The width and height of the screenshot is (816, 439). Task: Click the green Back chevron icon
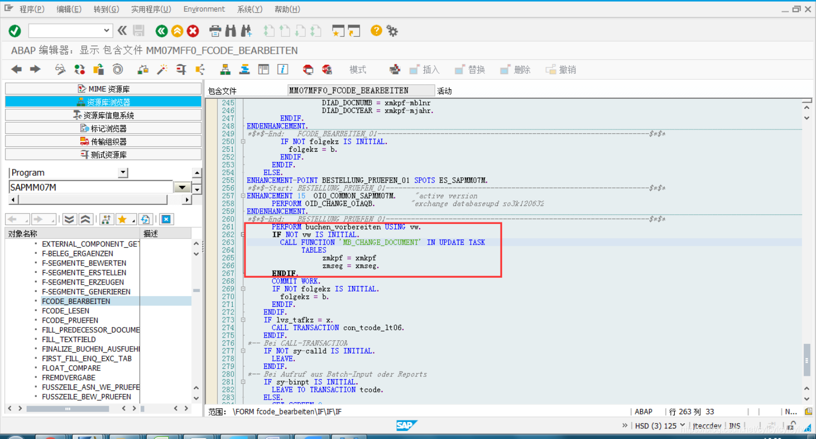coord(161,30)
